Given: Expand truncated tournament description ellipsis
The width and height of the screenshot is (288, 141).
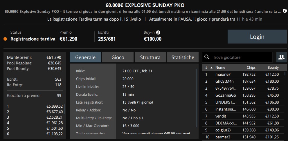Looking at the screenshot, I should point(279,11).
